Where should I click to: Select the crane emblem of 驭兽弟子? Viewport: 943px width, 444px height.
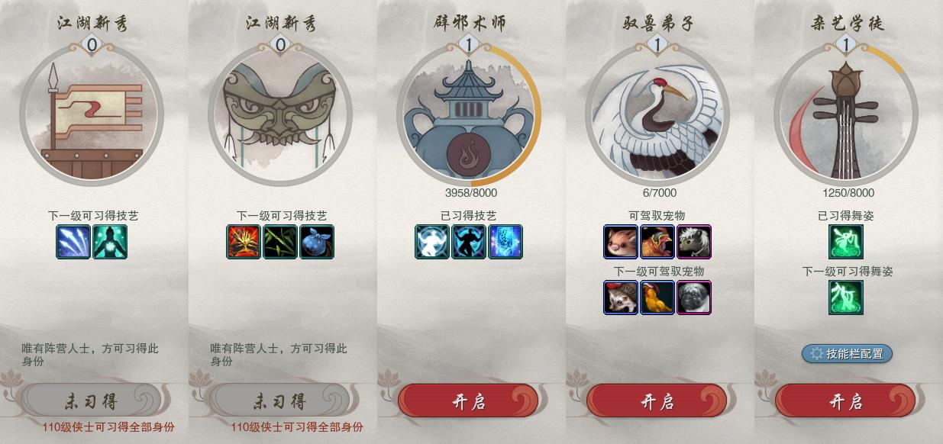657,114
